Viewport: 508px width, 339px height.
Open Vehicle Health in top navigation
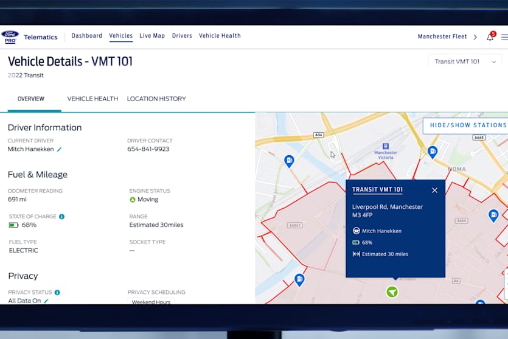[220, 36]
